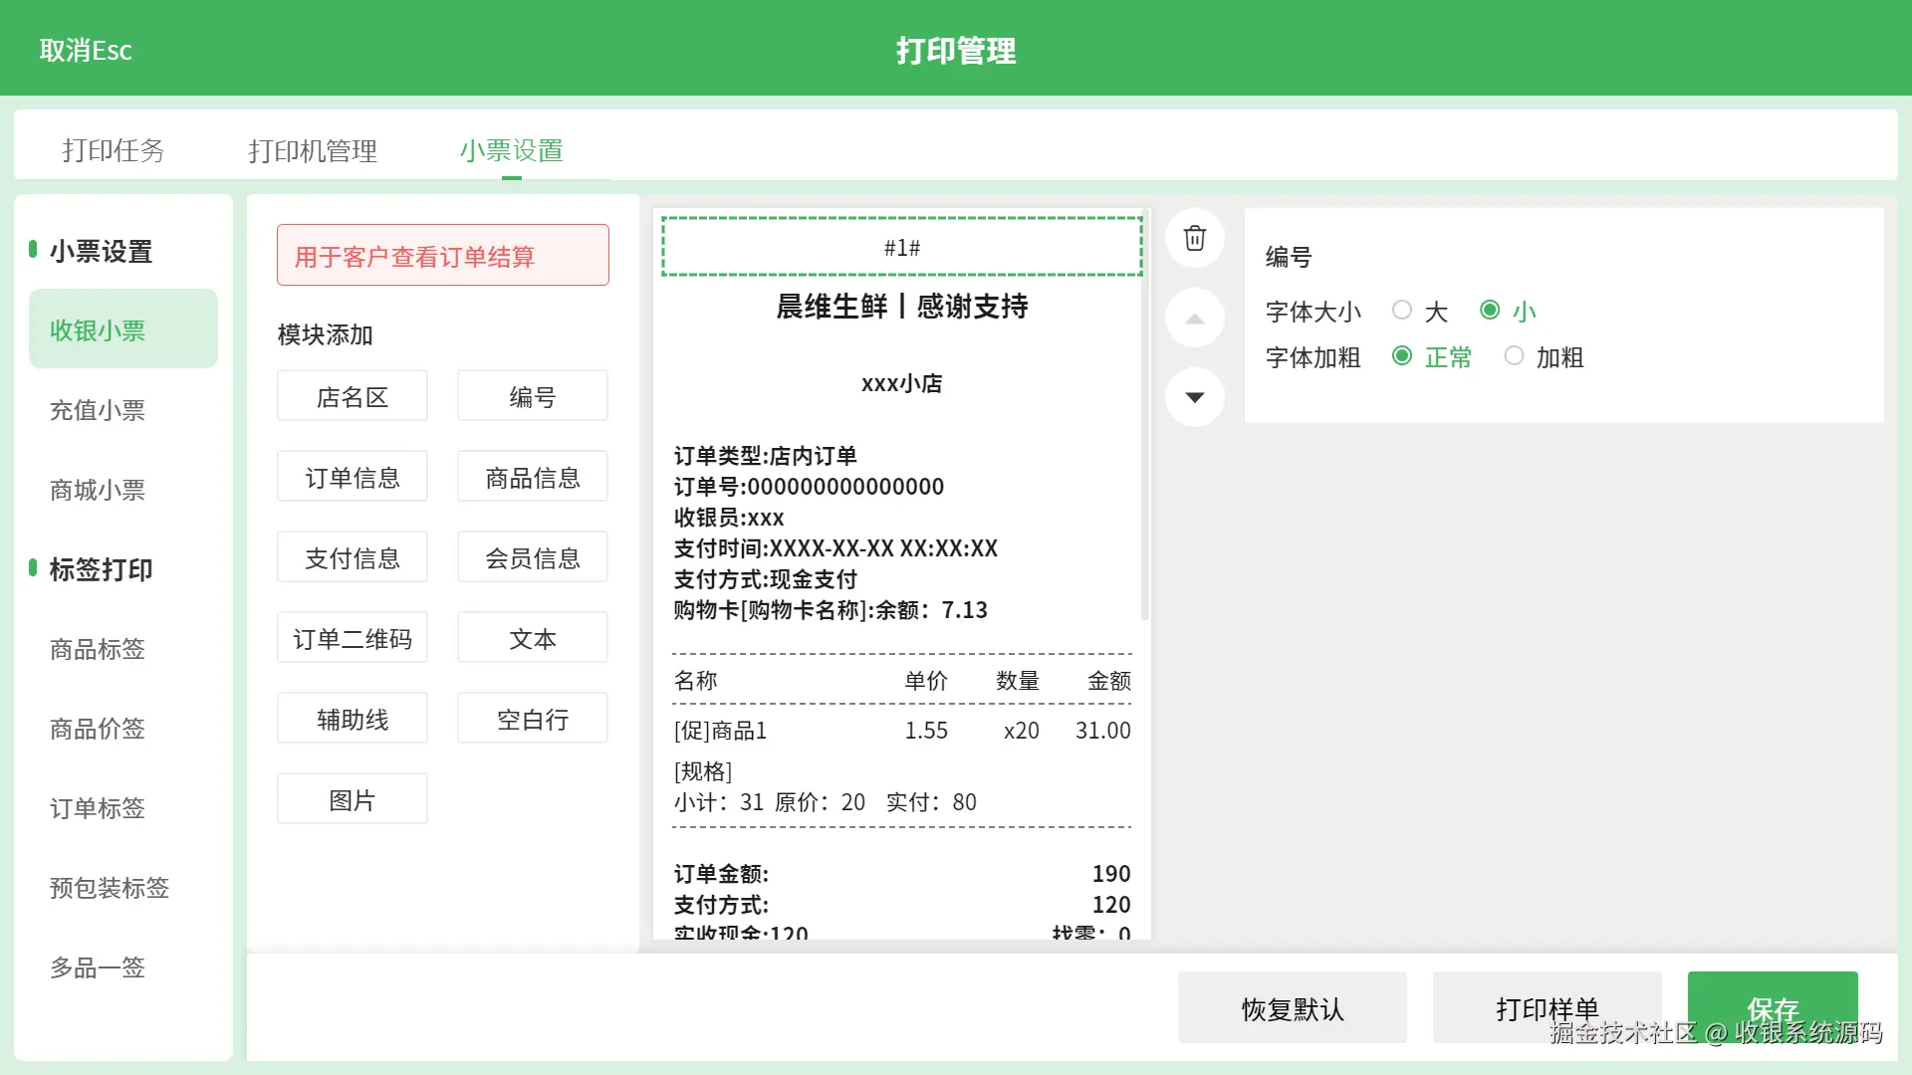Open 充值小票 in the sidebar
1912x1075 pixels.
pos(98,410)
